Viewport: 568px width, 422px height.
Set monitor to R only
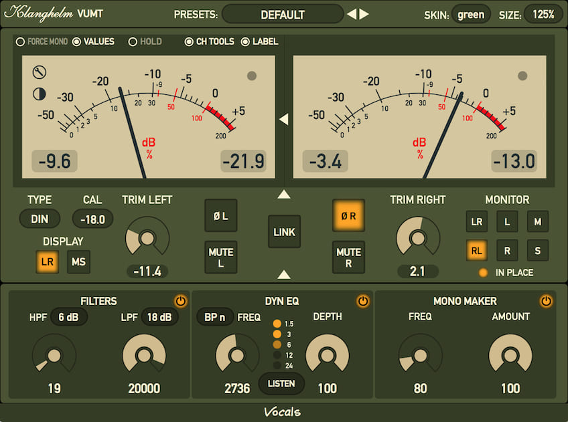[x=507, y=250]
